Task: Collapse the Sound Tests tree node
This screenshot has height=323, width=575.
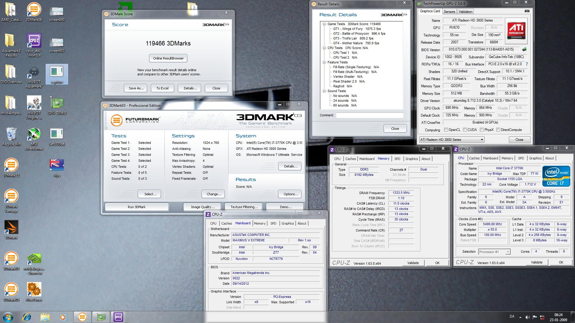Action: click(x=324, y=91)
